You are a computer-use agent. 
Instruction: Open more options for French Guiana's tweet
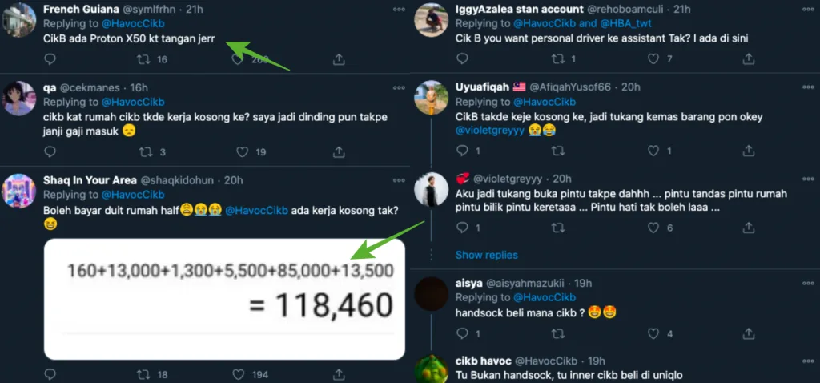[398, 9]
